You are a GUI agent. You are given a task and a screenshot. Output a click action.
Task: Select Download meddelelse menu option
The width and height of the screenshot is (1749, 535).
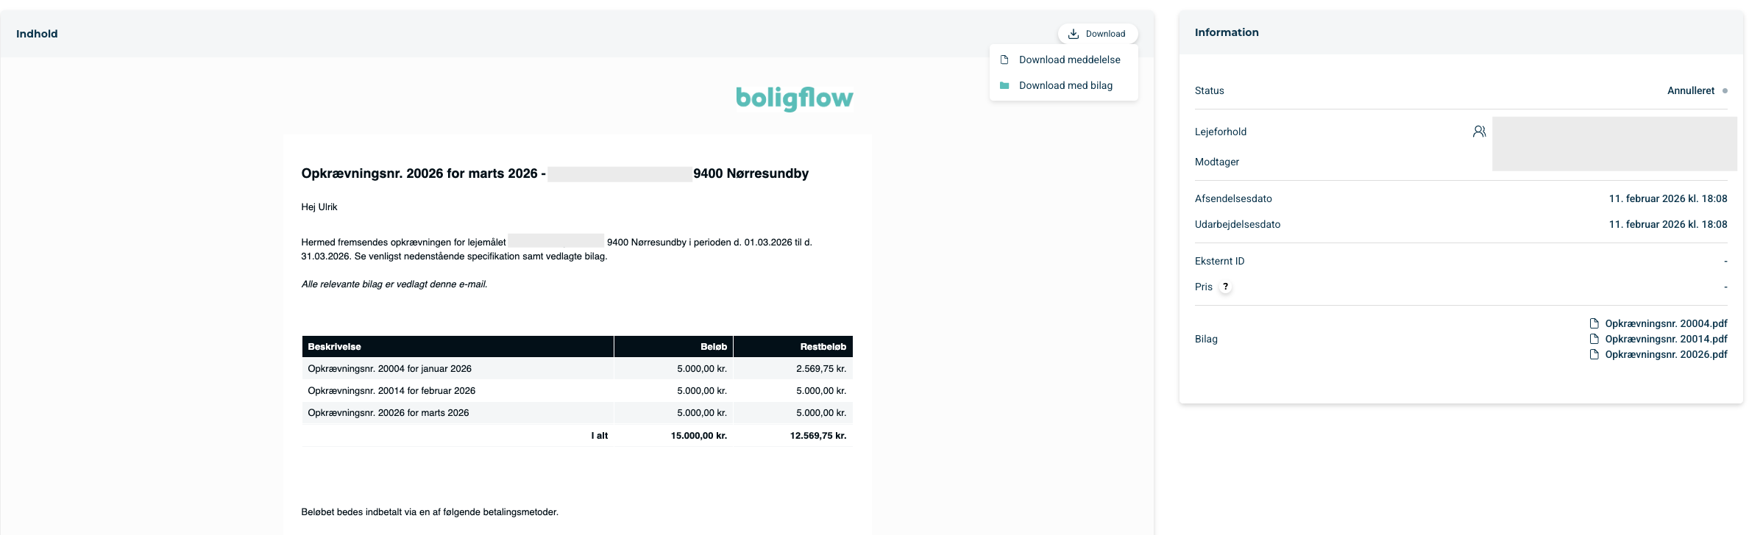click(x=1064, y=60)
